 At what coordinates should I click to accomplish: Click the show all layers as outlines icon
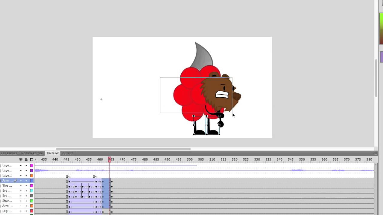pos(32,159)
